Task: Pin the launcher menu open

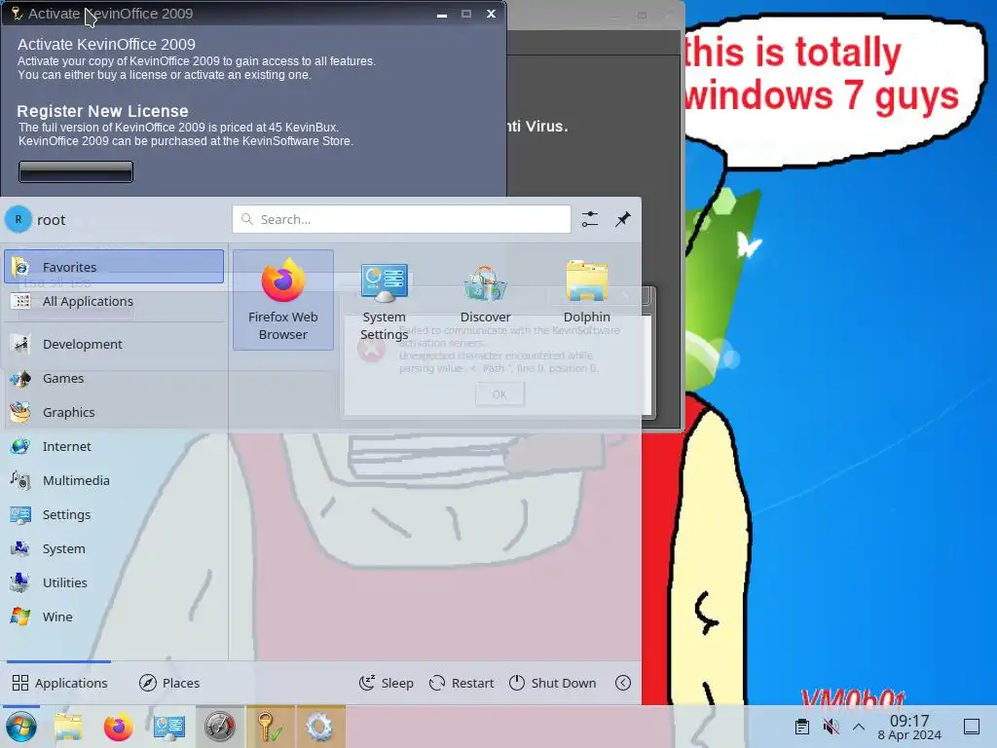Action: 623,219
